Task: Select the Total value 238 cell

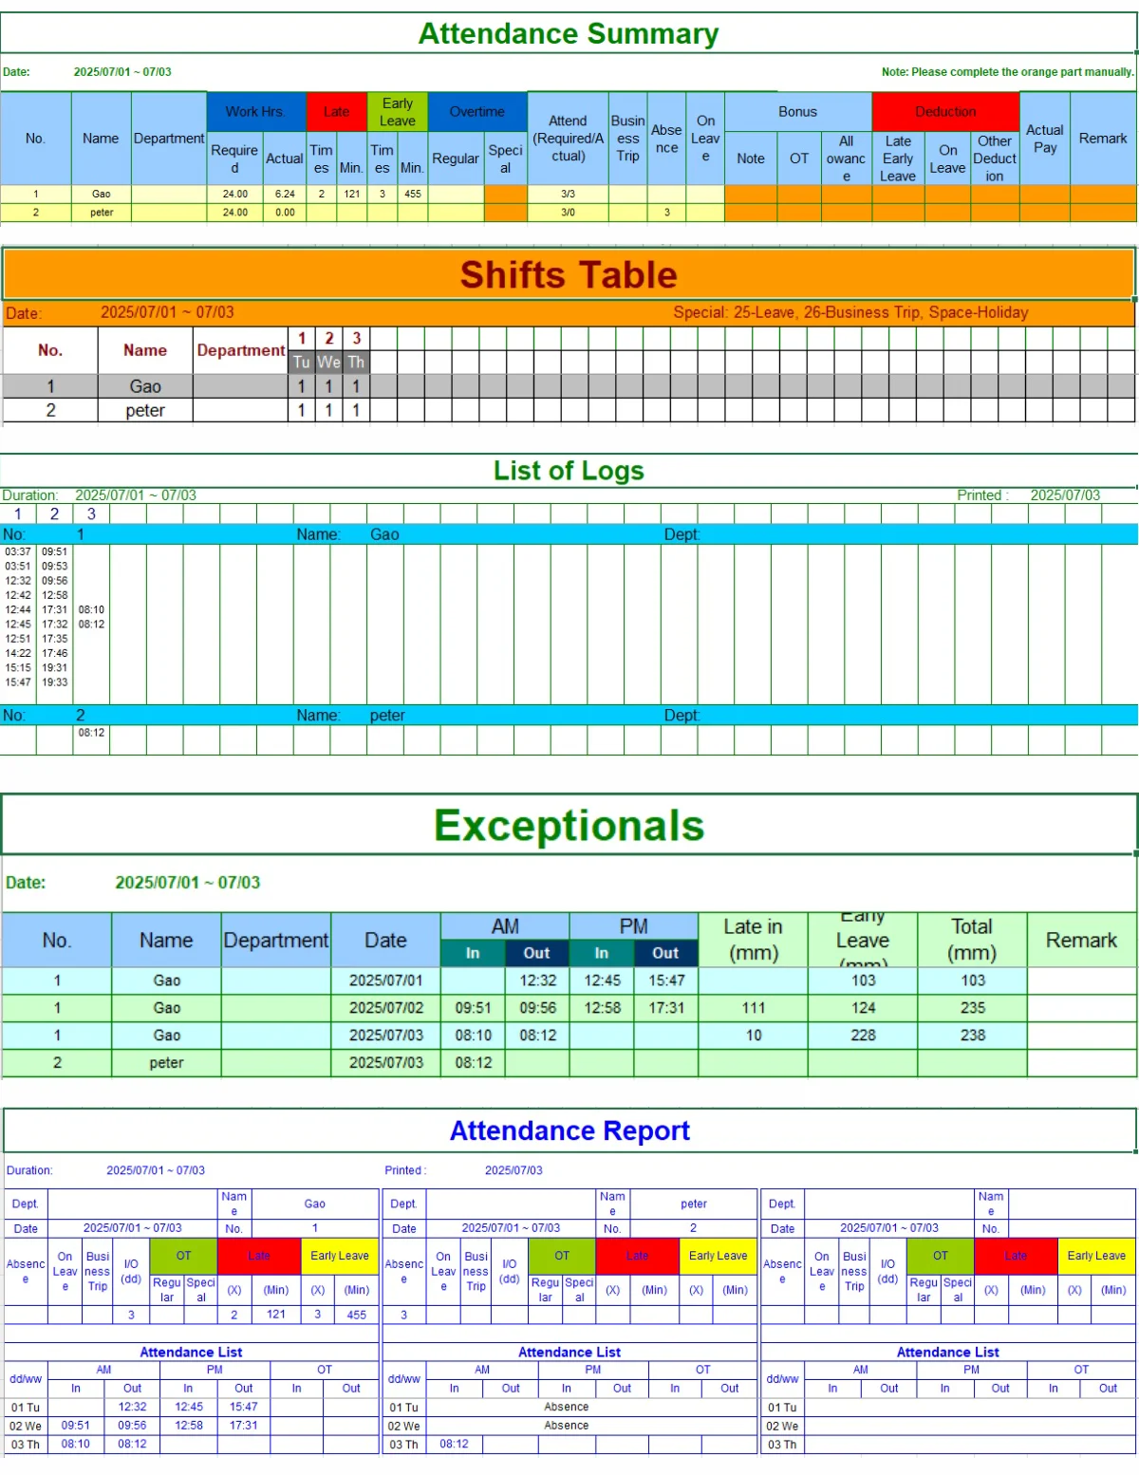Action: pyautogui.click(x=972, y=1036)
